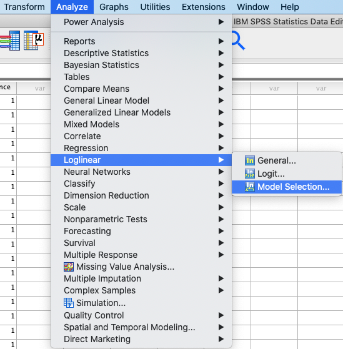Screen dimensions: 343x349
Task: Open Nonparametric Tests submenu
Action: (141, 219)
